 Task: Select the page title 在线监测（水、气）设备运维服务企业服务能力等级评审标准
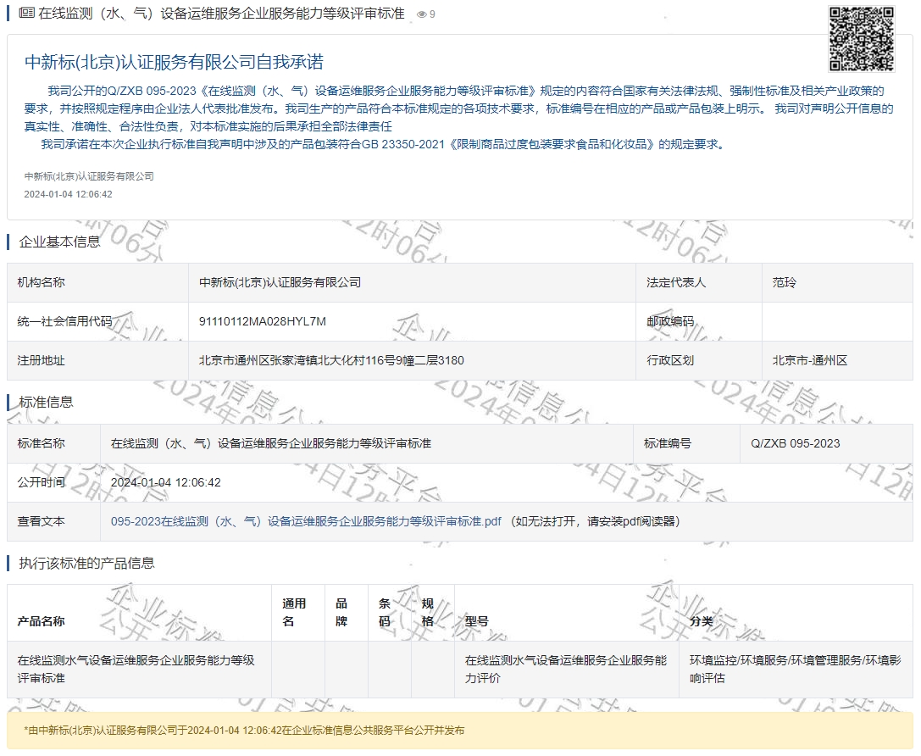[x=221, y=14]
